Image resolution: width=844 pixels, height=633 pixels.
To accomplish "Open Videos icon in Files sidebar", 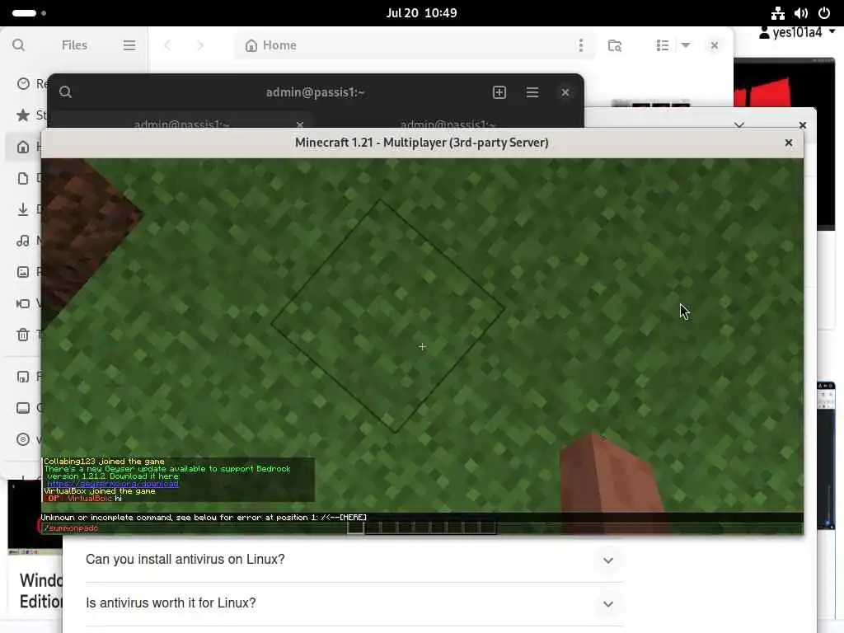I will (23, 303).
